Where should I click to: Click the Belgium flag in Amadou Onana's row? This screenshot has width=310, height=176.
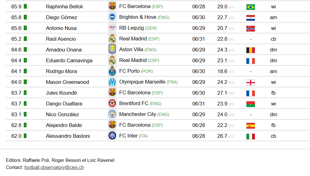250,50
